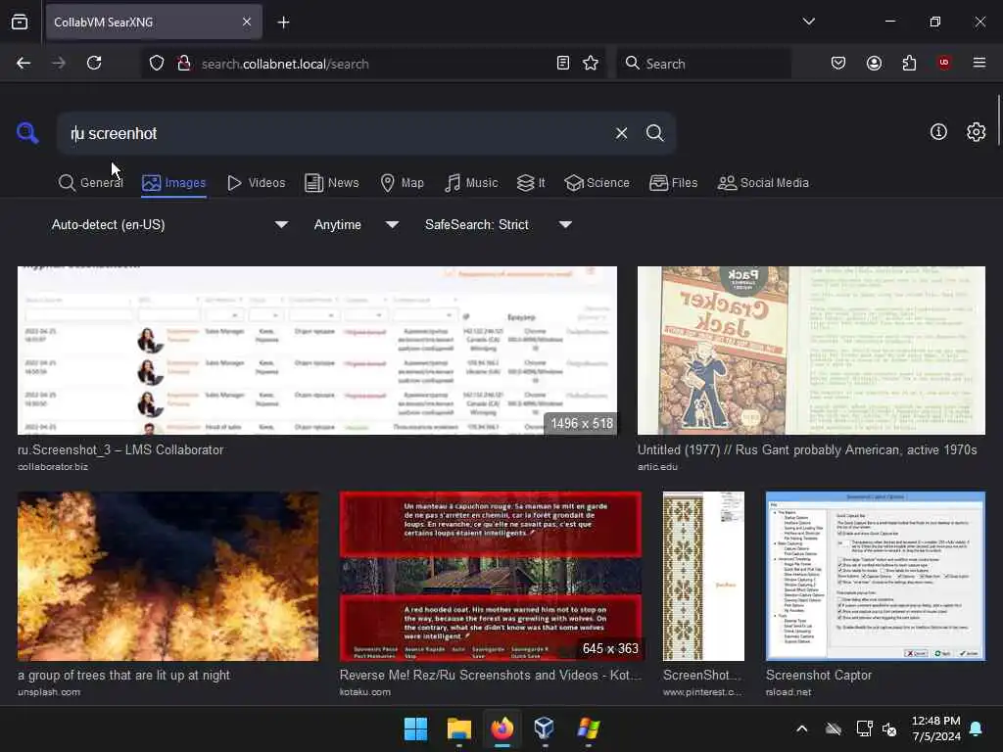Open the notification bell
Image resolution: width=1003 pixels, height=752 pixels.
[977, 728]
